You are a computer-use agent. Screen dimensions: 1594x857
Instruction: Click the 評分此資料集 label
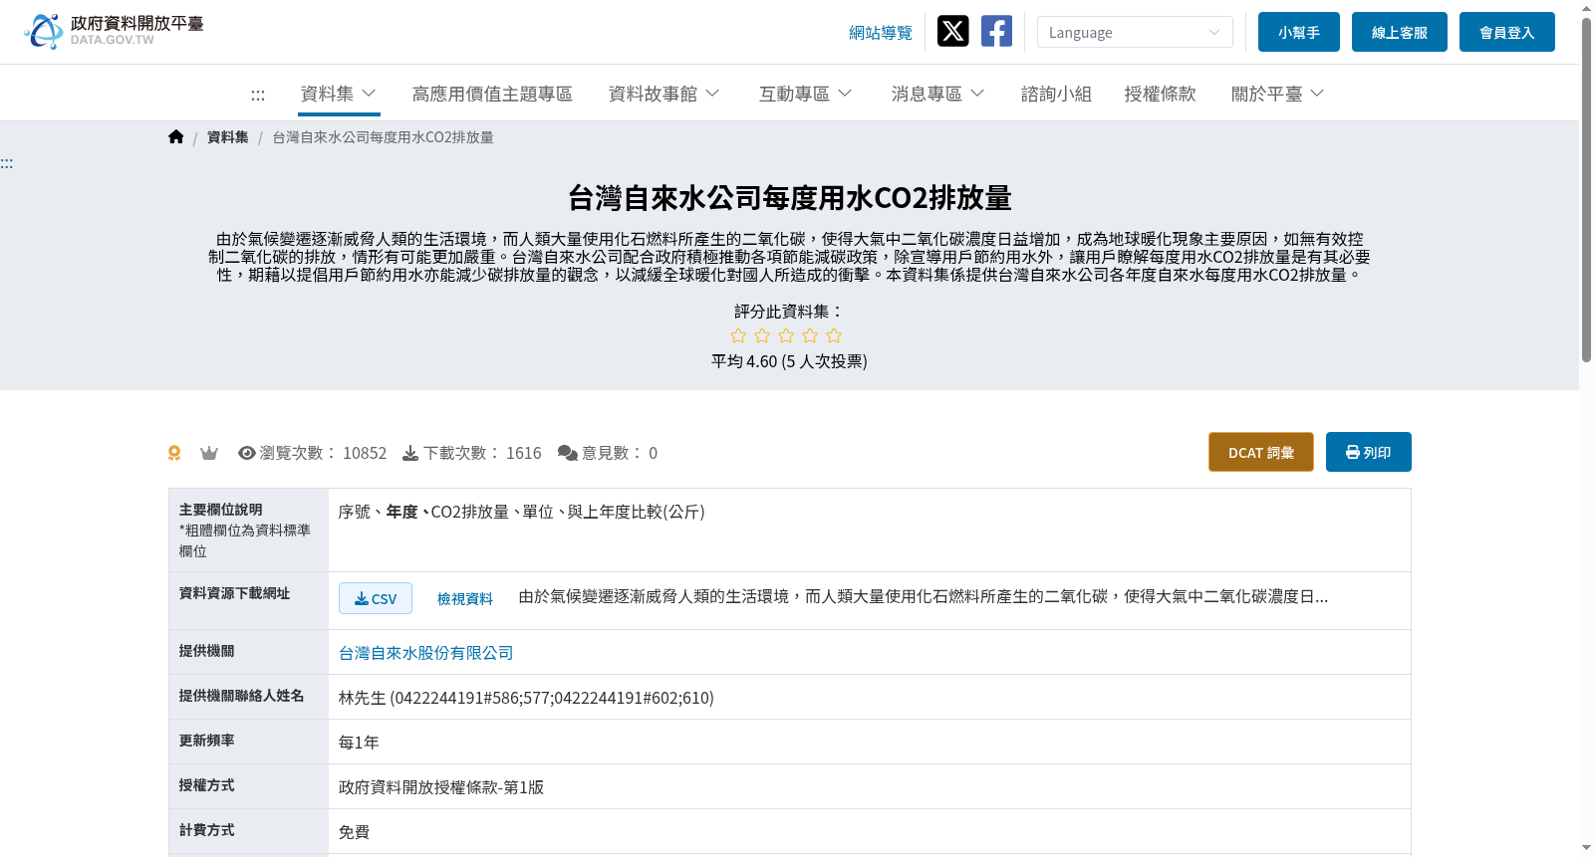coord(789,312)
